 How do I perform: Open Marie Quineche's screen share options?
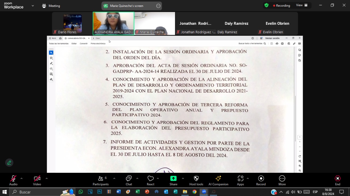click(158, 6)
